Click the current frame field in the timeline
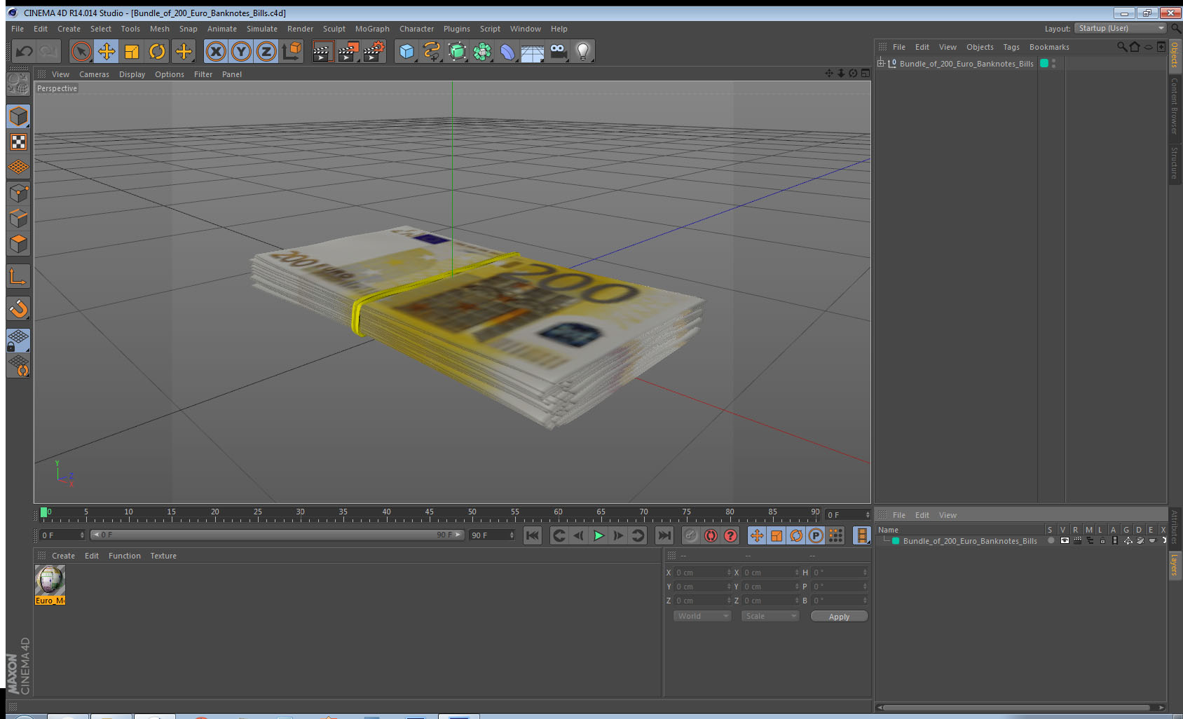 (848, 514)
